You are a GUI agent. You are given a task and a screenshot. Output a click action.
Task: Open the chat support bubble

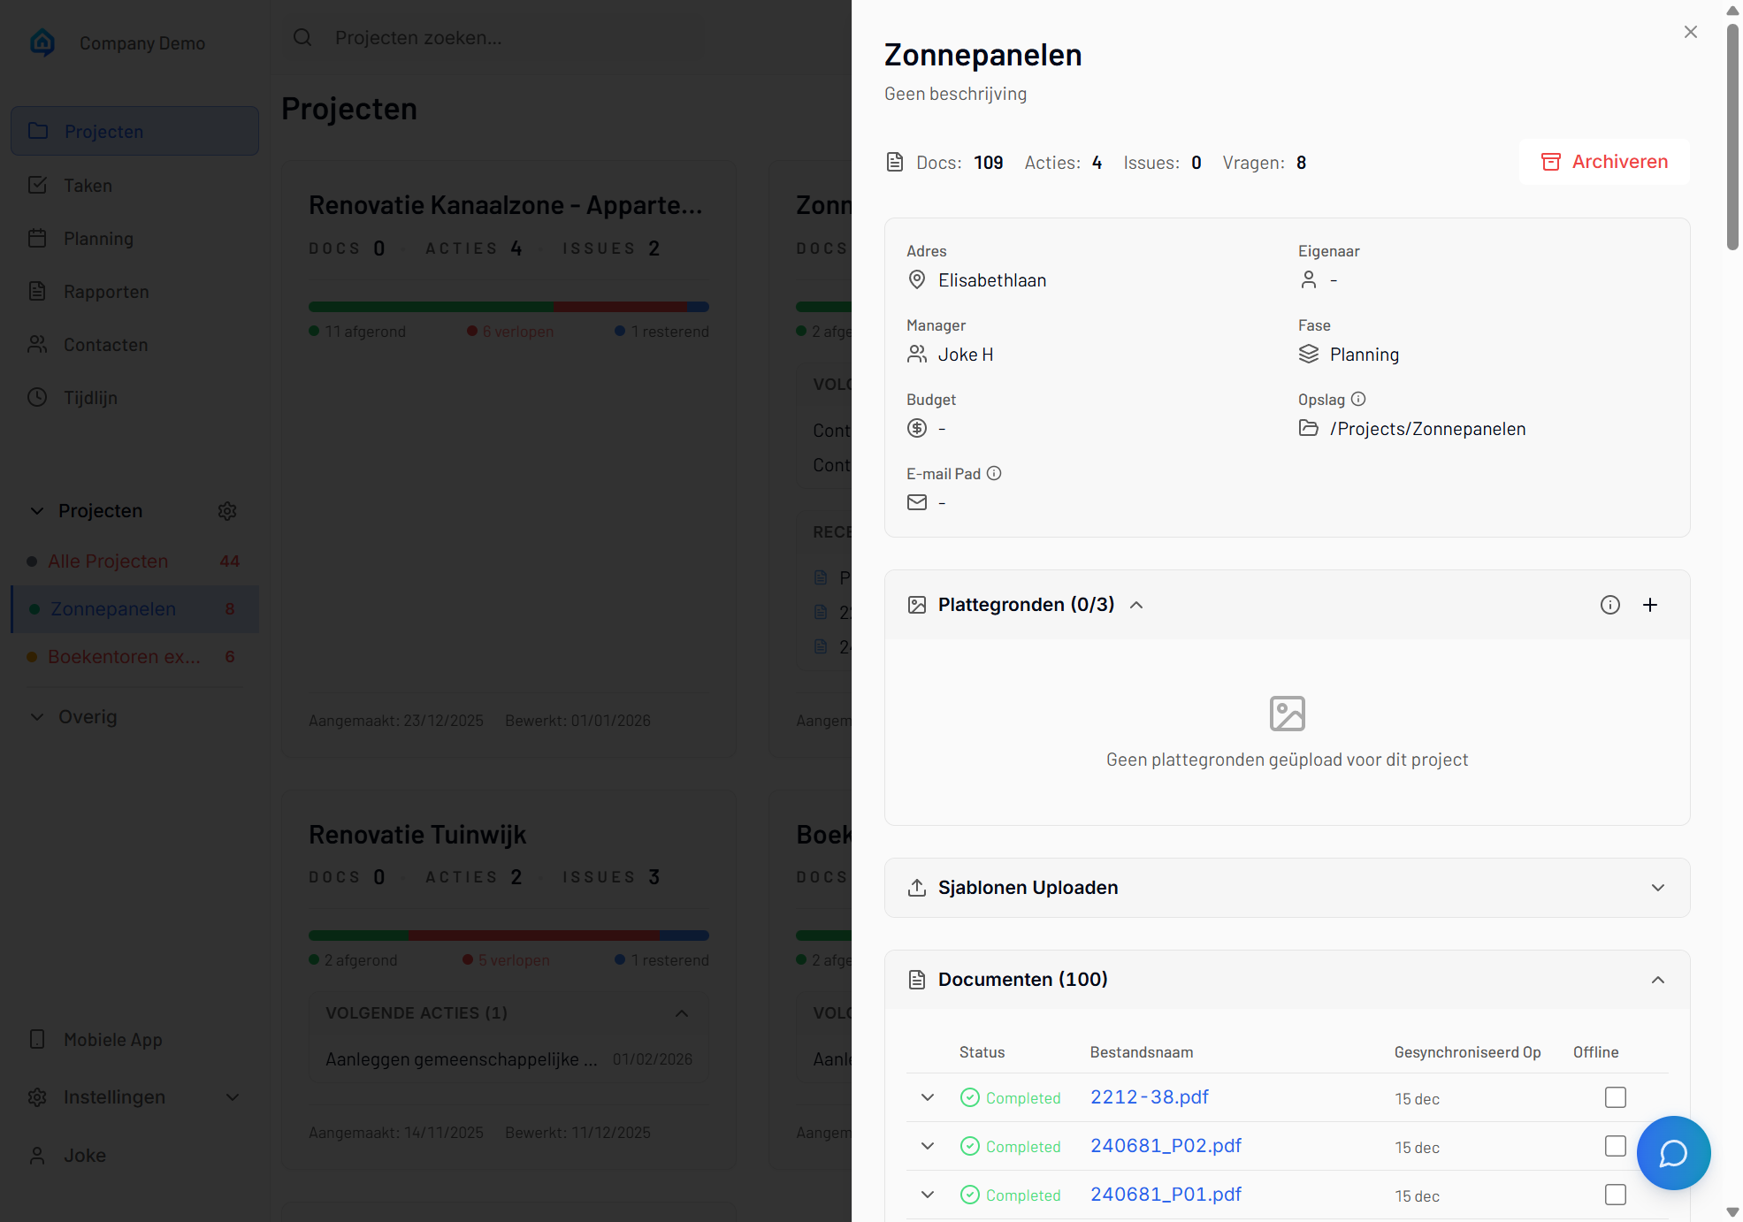pyautogui.click(x=1673, y=1153)
